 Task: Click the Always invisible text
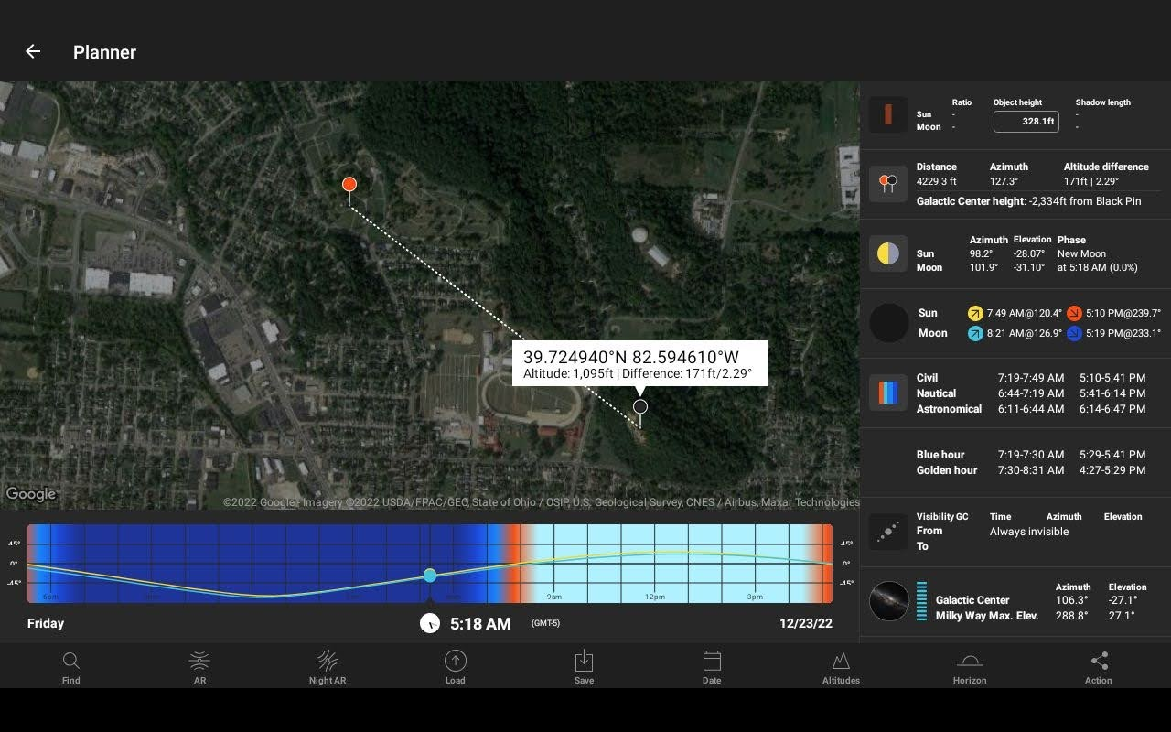click(x=1029, y=532)
